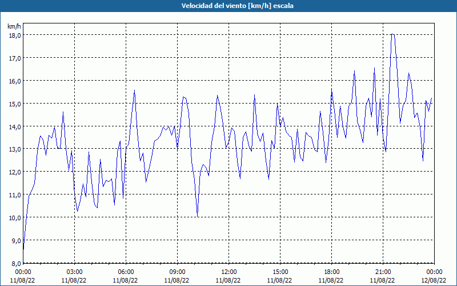This screenshot has width=457, height=286.
Task: Click the '16,0' y-axis value
Action: click(15, 81)
